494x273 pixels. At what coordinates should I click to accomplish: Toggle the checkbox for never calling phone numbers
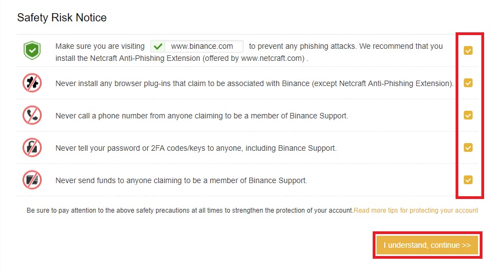click(468, 115)
